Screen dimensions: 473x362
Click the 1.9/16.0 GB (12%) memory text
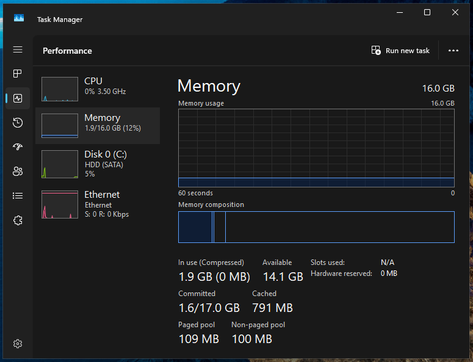point(112,128)
